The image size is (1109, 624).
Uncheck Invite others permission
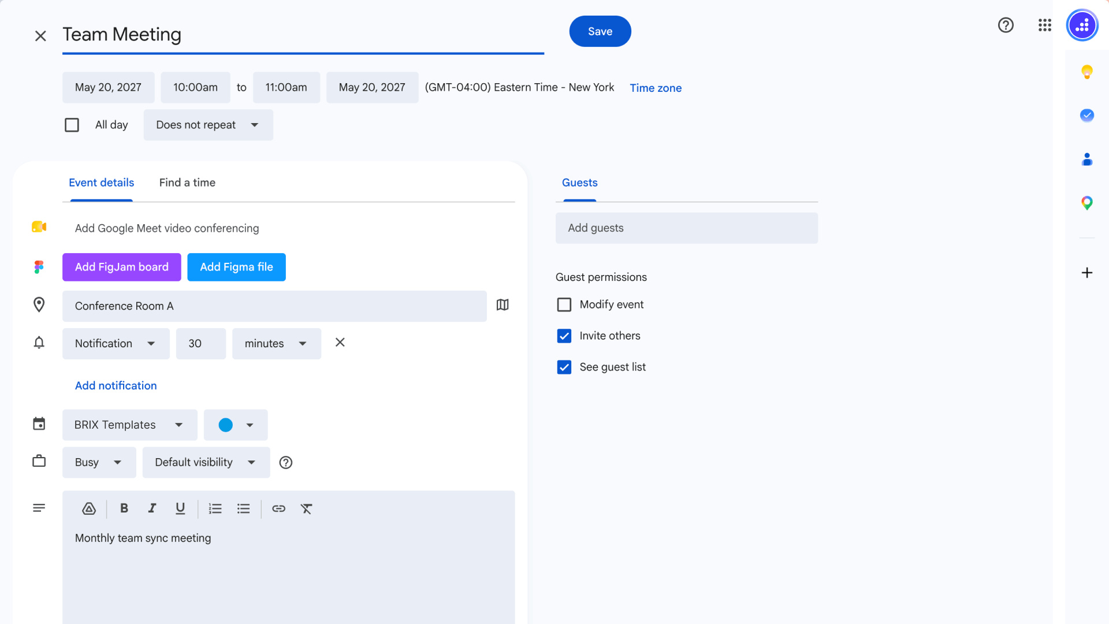(x=564, y=336)
